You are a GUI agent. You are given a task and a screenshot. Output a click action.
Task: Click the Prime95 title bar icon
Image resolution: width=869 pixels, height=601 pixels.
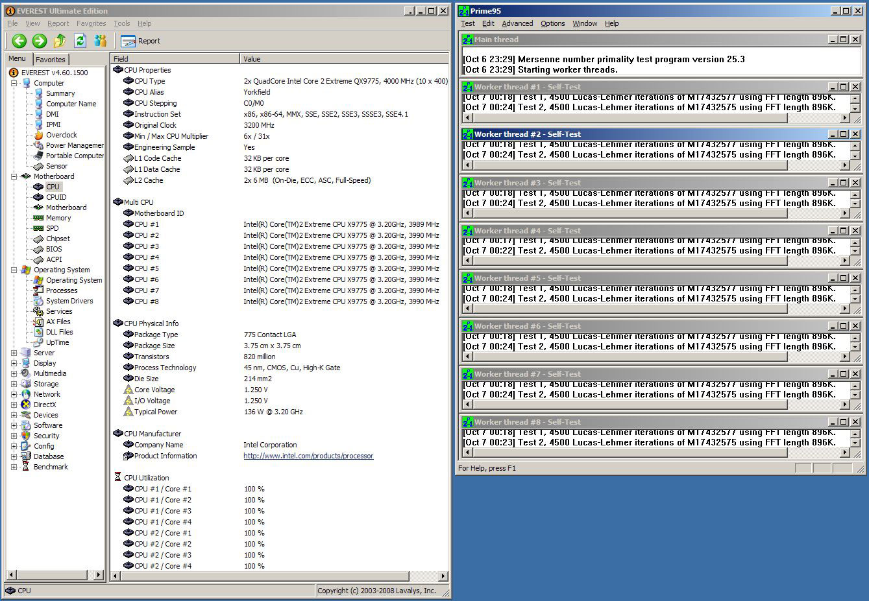point(464,11)
